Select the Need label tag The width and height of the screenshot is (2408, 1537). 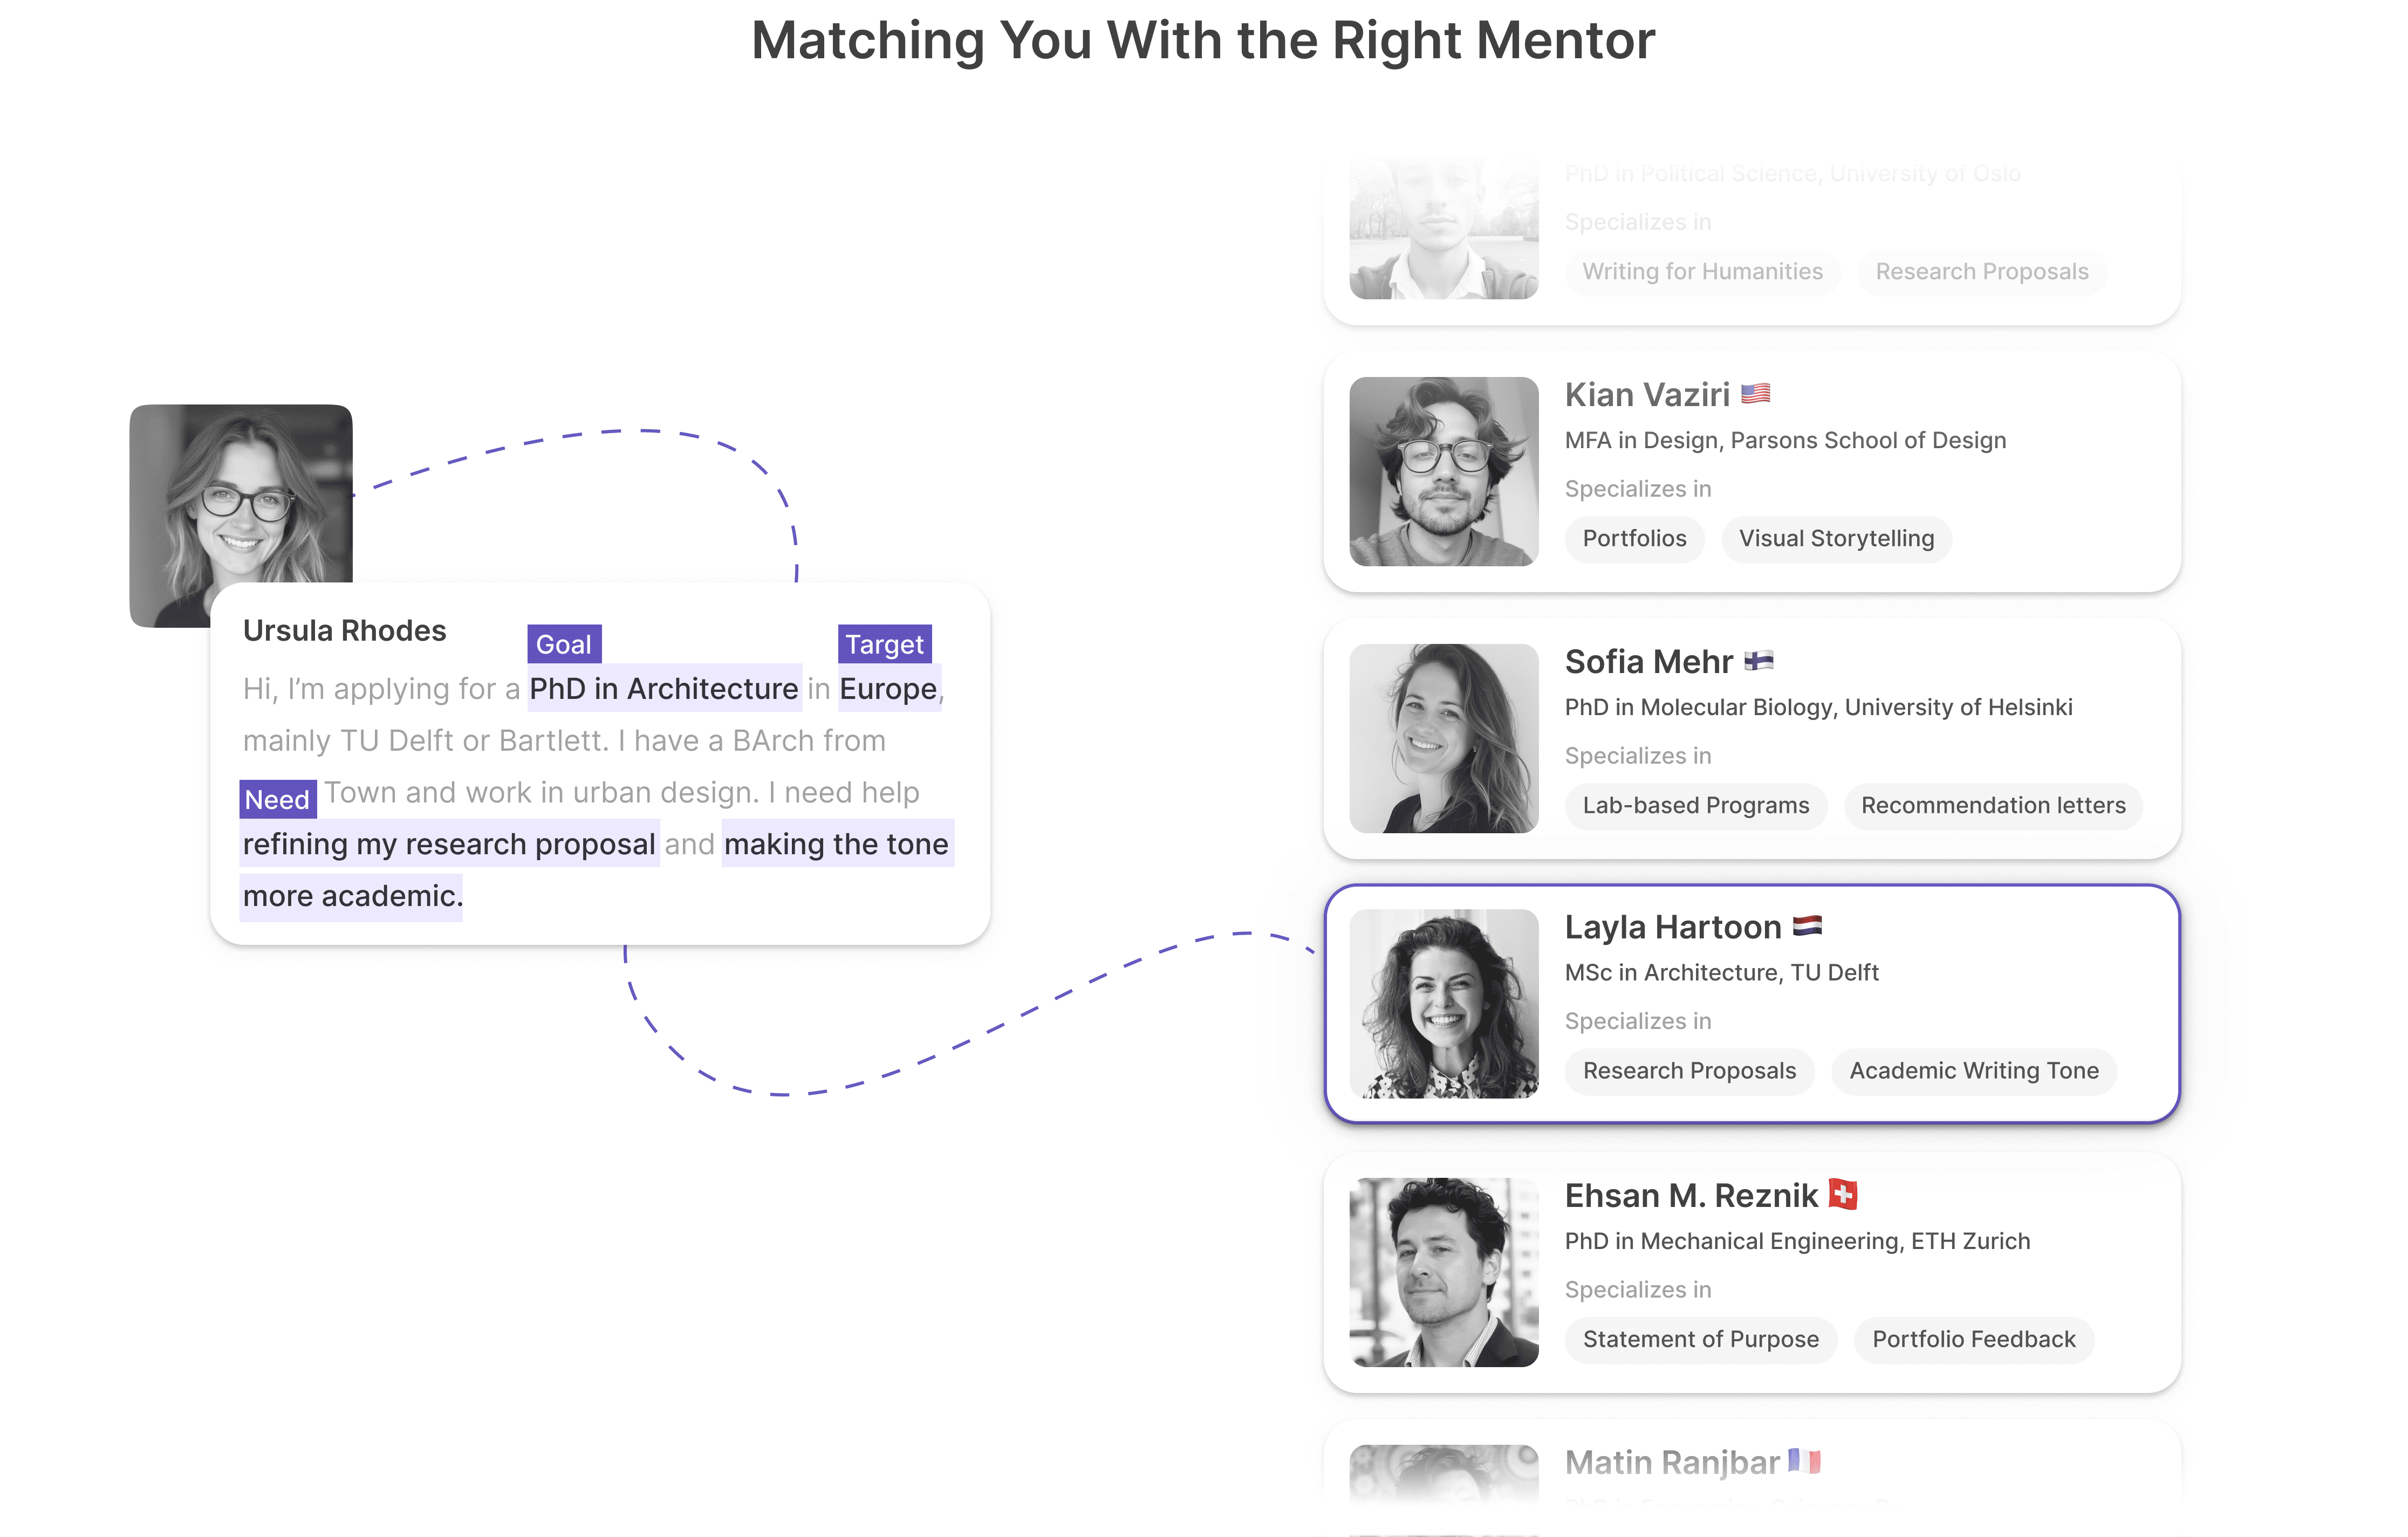coord(277,799)
